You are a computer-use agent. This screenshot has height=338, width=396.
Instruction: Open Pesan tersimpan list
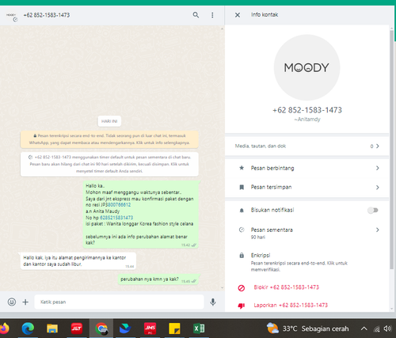[x=307, y=188]
